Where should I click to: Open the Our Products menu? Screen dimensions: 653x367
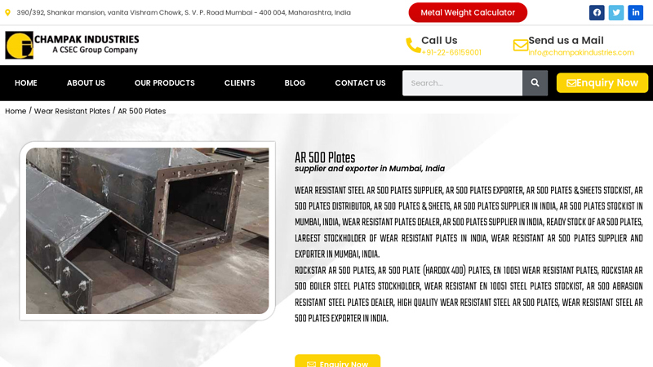click(x=165, y=83)
